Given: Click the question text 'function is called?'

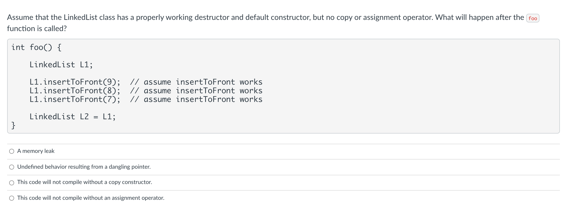Looking at the screenshot, I should pyautogui.click(x=37, y=29).
